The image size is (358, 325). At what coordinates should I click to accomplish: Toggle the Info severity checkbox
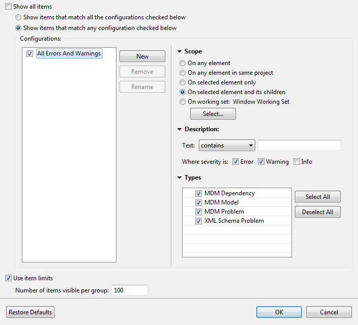pos(296,162)
